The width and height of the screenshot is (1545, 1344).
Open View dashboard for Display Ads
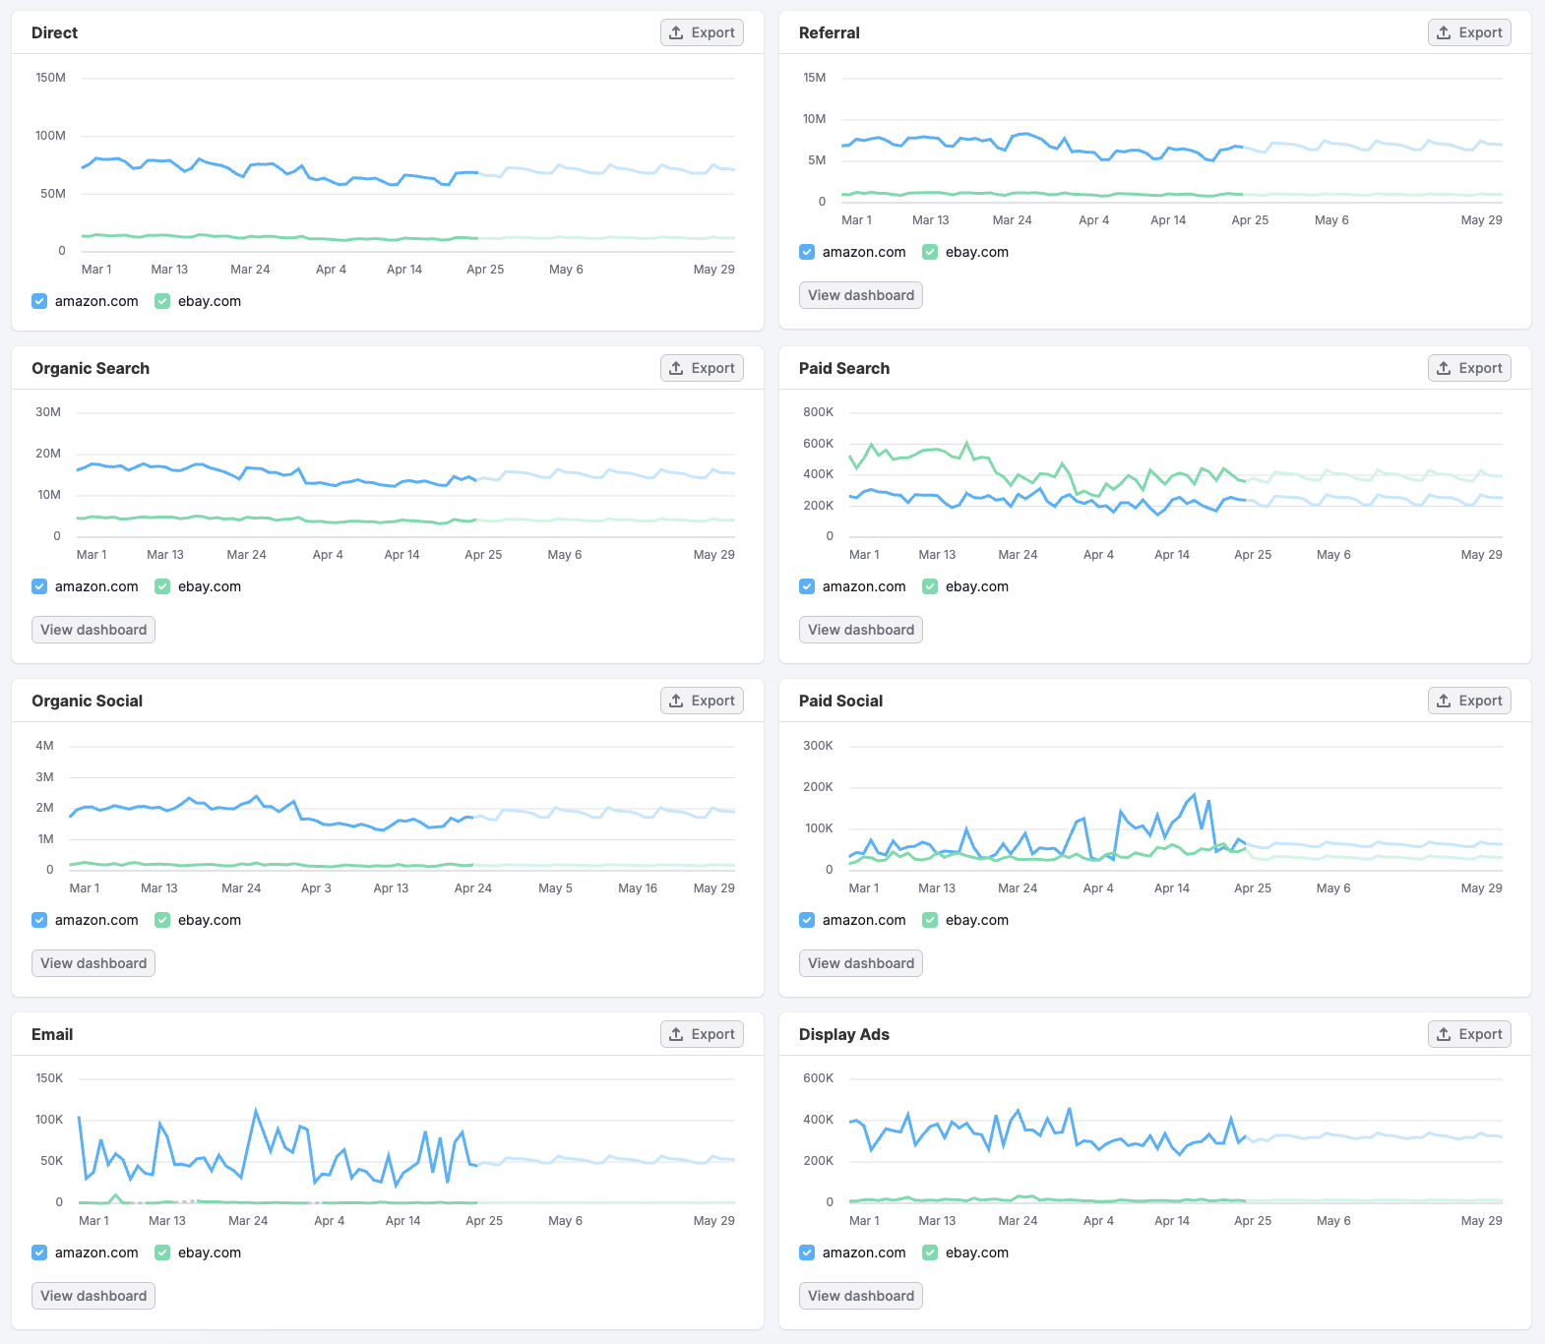(861, 1296)
